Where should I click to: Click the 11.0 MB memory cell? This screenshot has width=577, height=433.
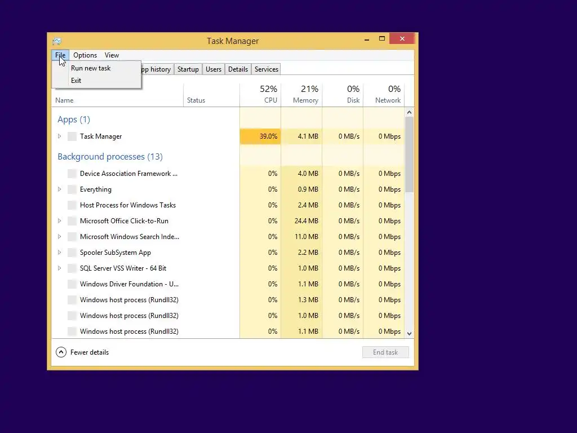pos(301,237)
